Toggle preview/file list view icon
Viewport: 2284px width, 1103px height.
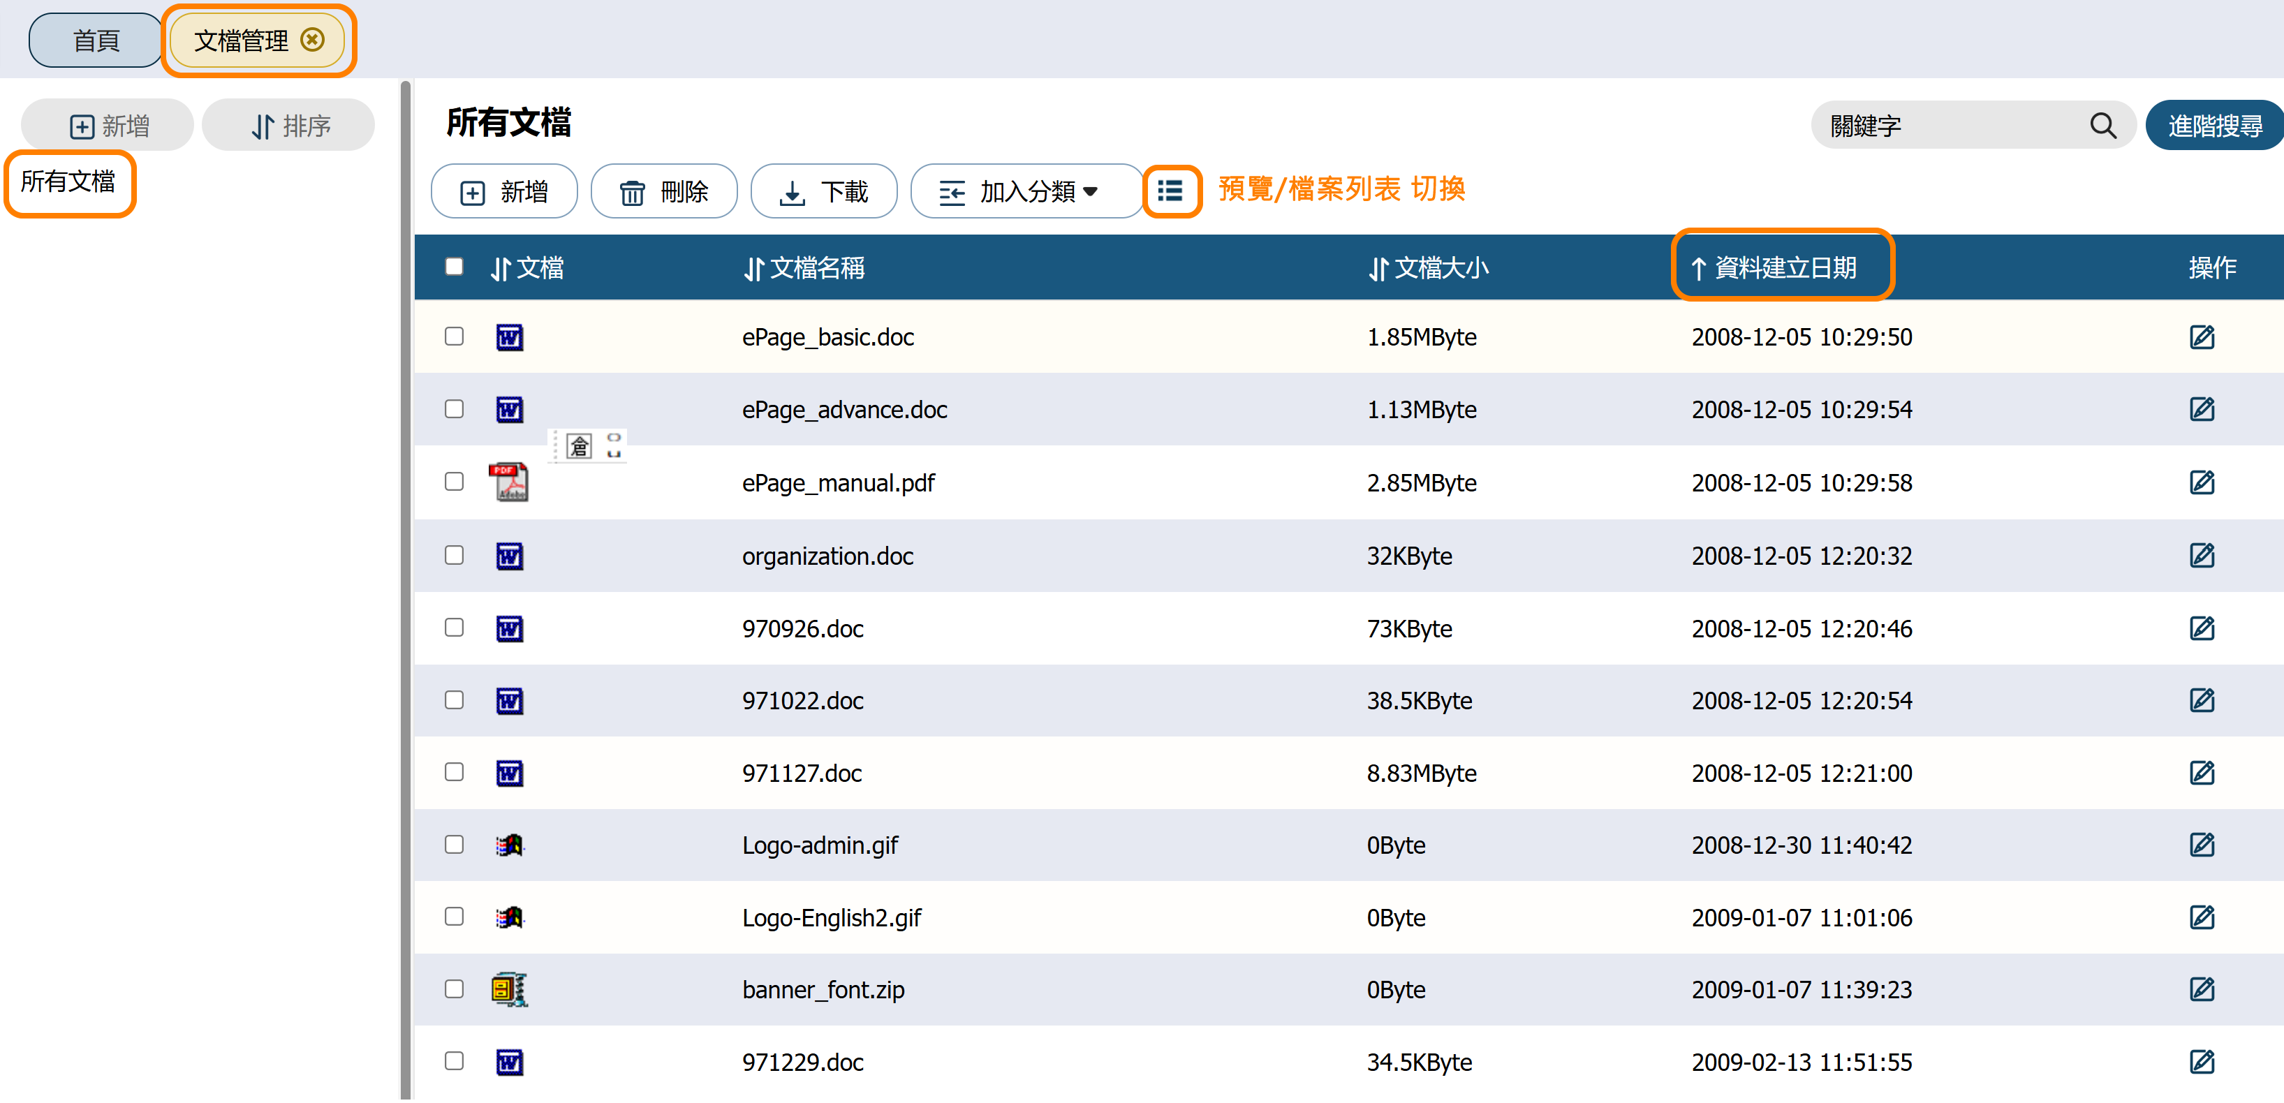point(1170,191)
